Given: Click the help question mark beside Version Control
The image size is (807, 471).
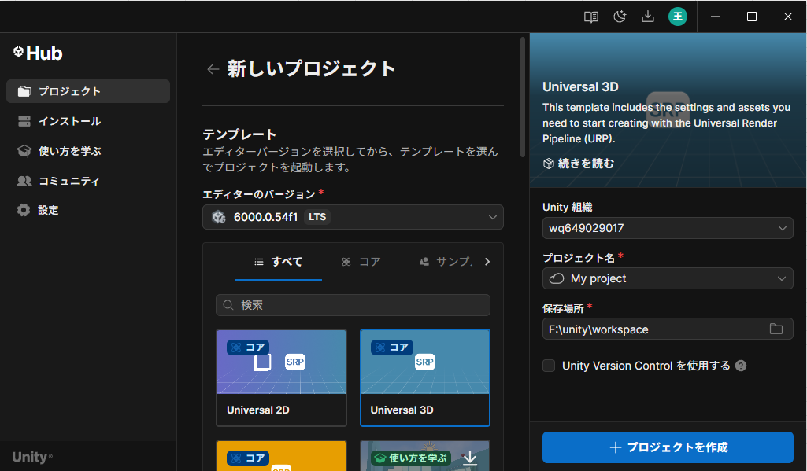Looking at the screenshot, I should coord(741,366).
